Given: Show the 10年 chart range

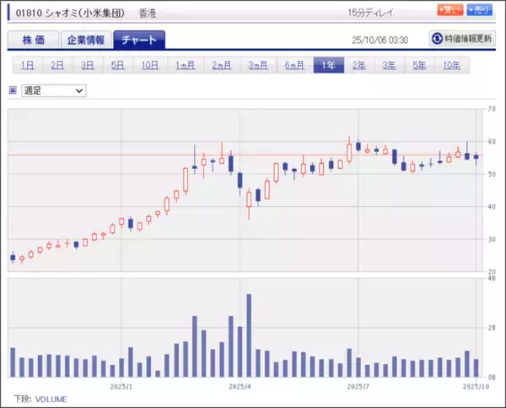Looking at the screenshot, I should pos(451,65).
